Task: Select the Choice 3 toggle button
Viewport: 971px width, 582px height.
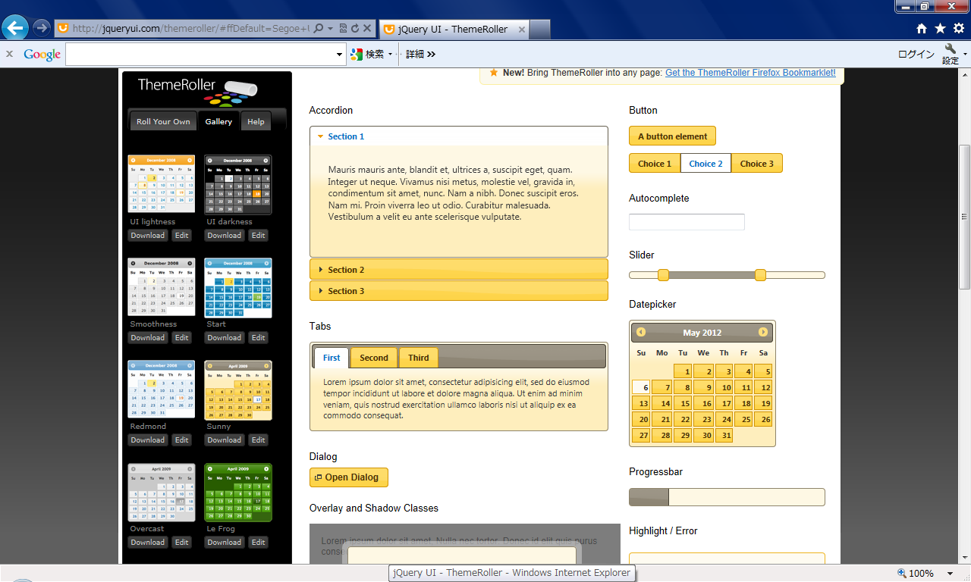Action: (x=756, y=164)
